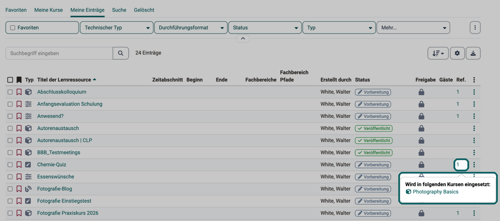
Task: Switch to the Meine Kurse tab
Action: tap(48, 10)
